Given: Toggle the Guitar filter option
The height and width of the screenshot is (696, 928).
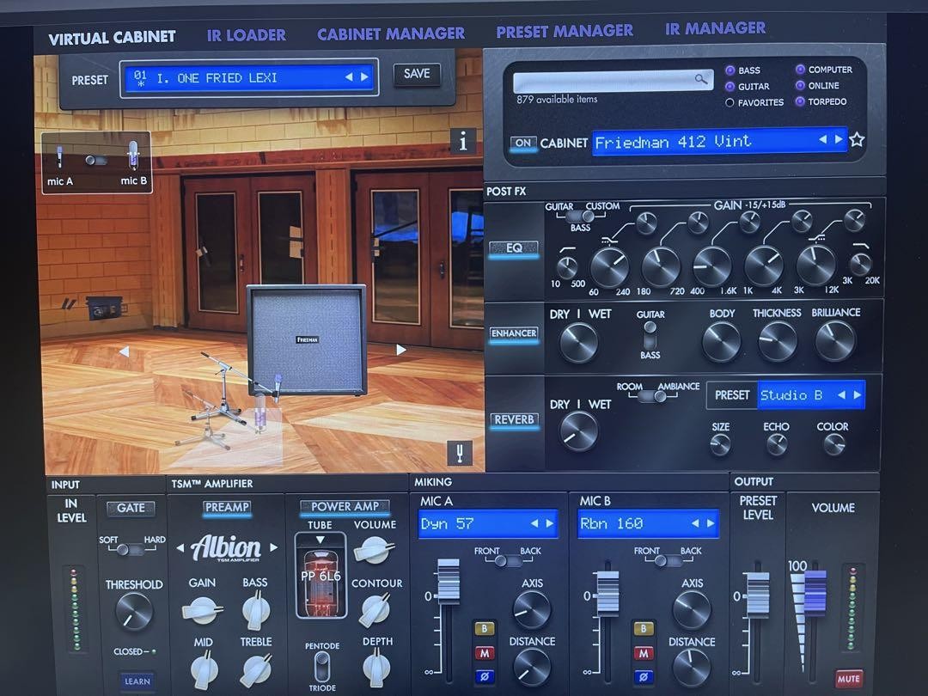Looking at the screenshot, I should [x=730, y=87].
